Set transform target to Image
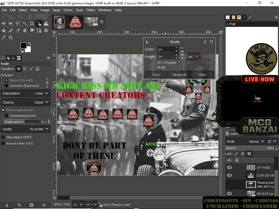The width and height of the screenshot is (279, 209). [x=37, y=69]
